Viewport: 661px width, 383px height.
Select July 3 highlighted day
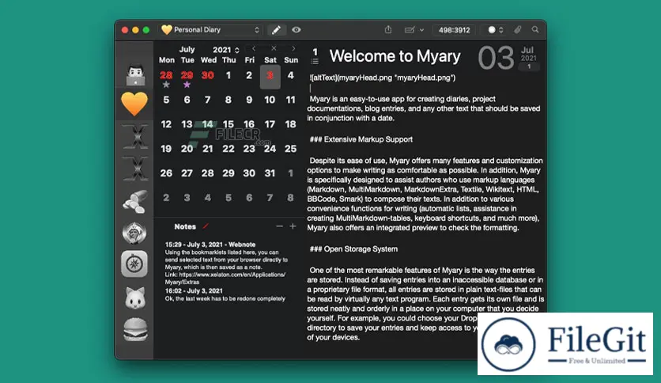270,77
